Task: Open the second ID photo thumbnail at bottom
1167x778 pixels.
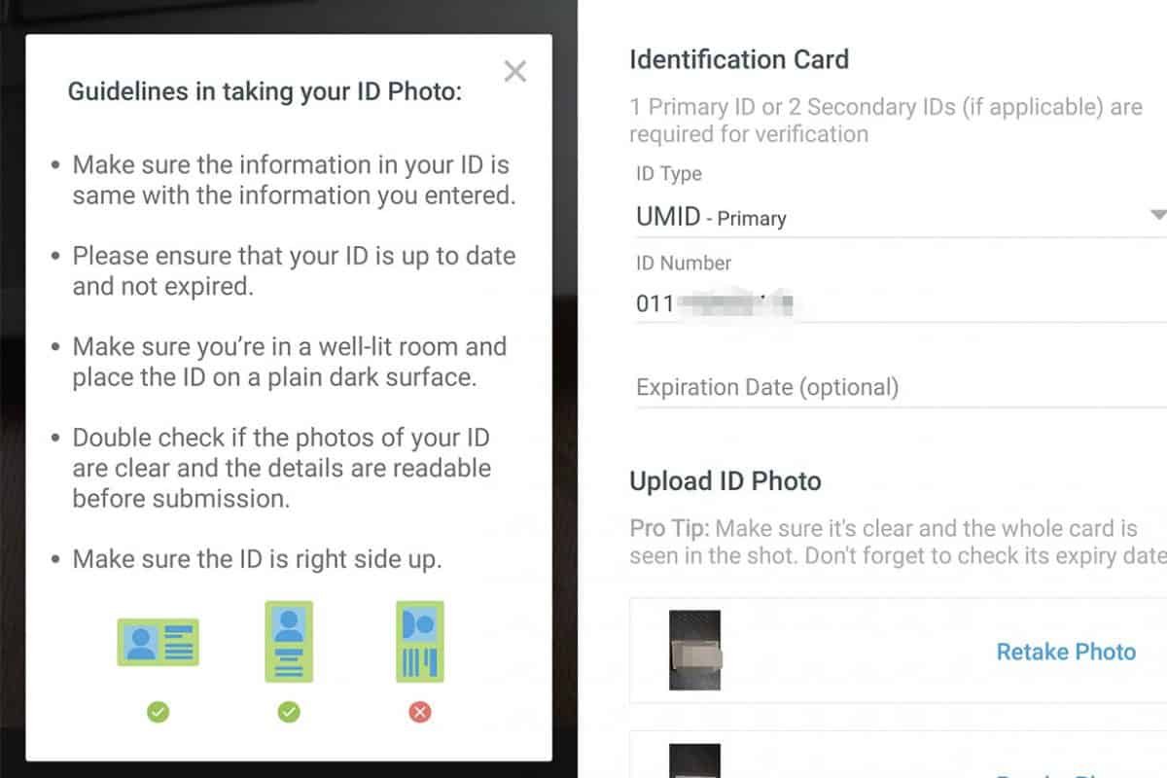Action: tap(695, 760)
